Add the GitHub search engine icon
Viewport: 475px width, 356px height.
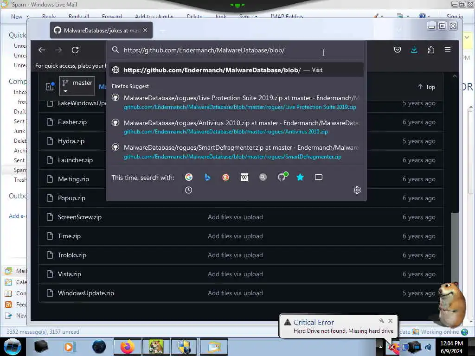(x=282, y=177)
